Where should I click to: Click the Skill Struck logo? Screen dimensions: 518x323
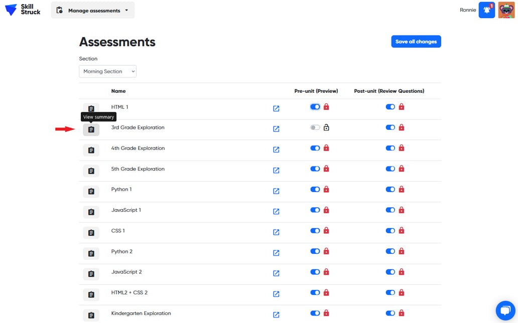point(22,10)
